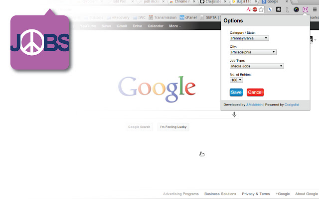Click the black asterisk extension icon
Screen dimensions: 319x199
279,9
